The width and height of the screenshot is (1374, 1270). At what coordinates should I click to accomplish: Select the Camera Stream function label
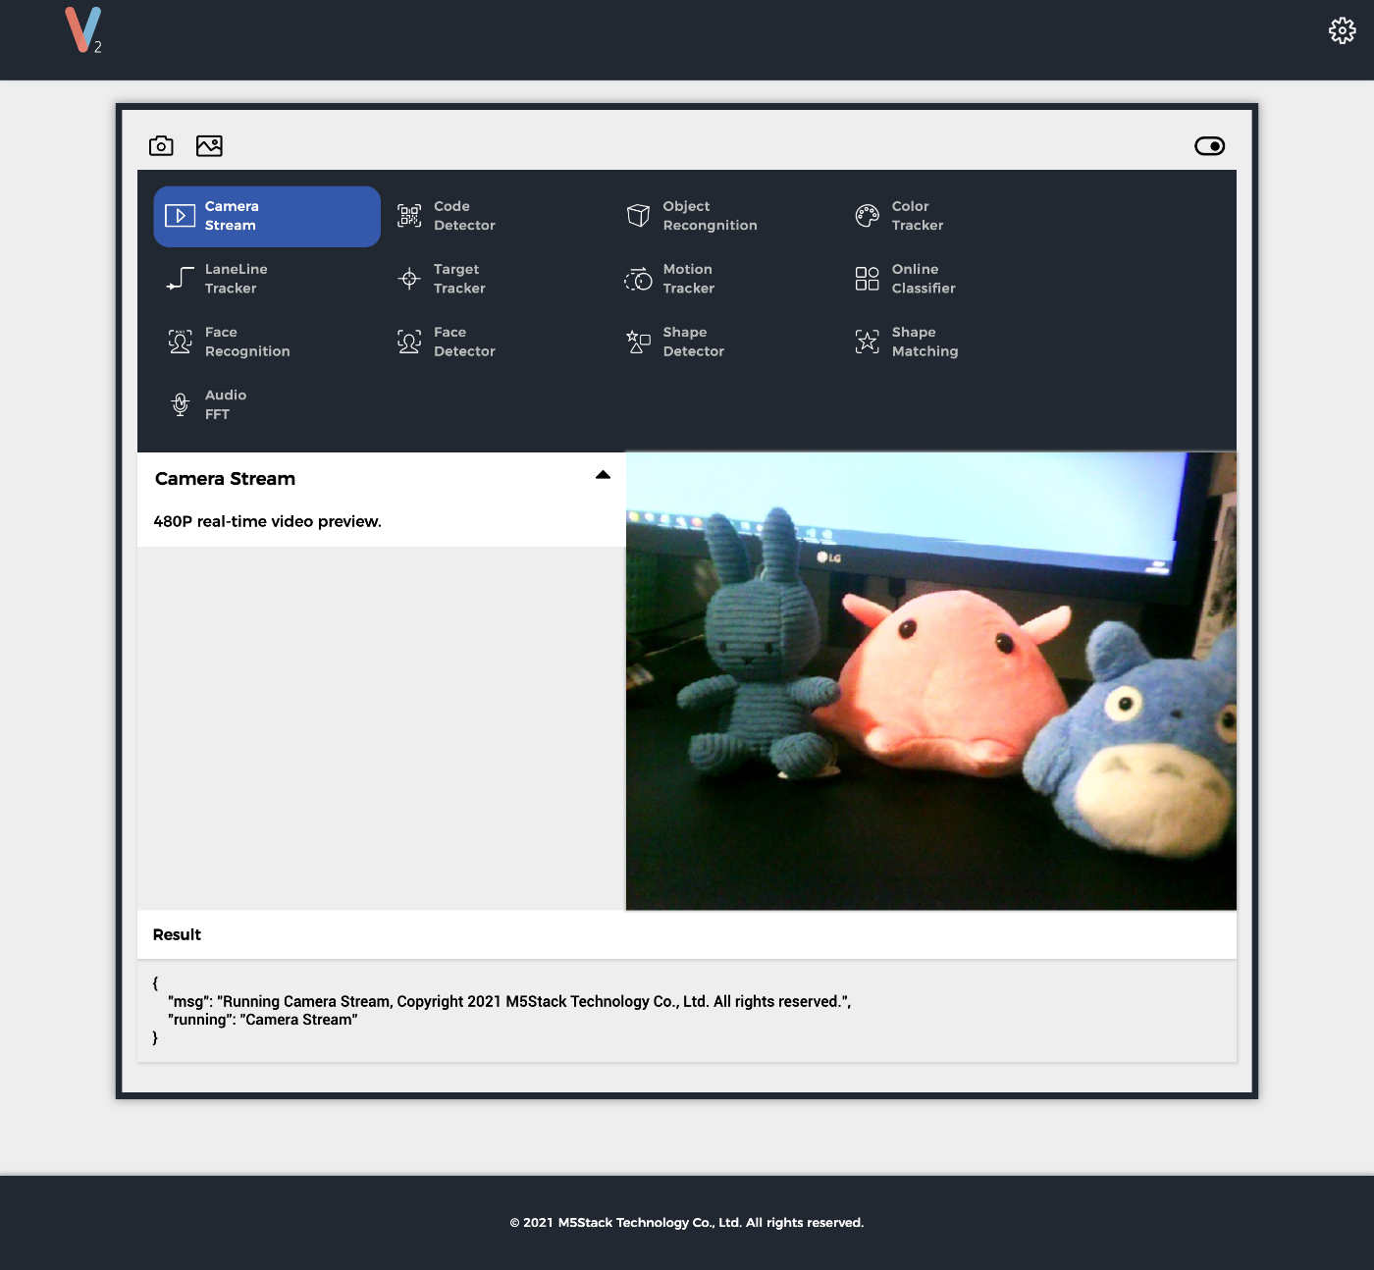(x=232, y=216)
